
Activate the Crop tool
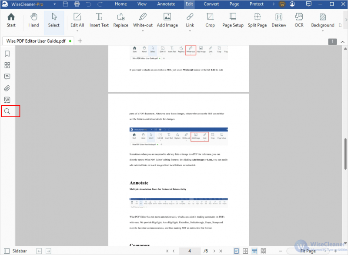click(x=210, y=20)
